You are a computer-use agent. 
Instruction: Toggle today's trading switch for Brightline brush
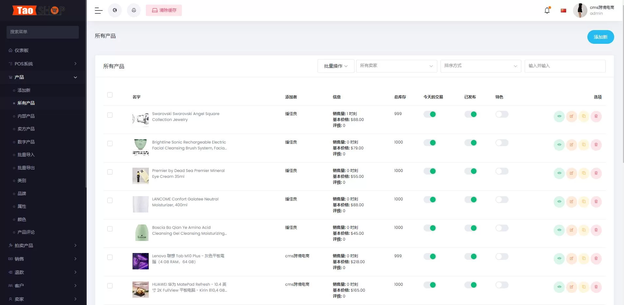point(431,143)
